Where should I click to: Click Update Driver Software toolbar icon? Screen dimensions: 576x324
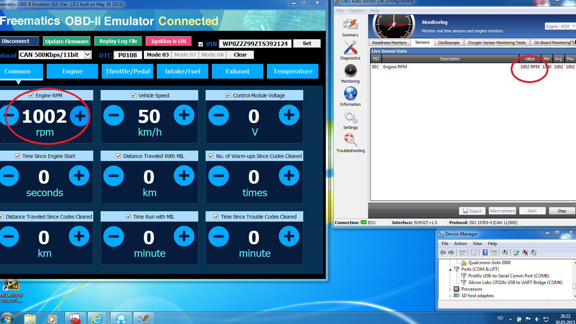[517, 252]
